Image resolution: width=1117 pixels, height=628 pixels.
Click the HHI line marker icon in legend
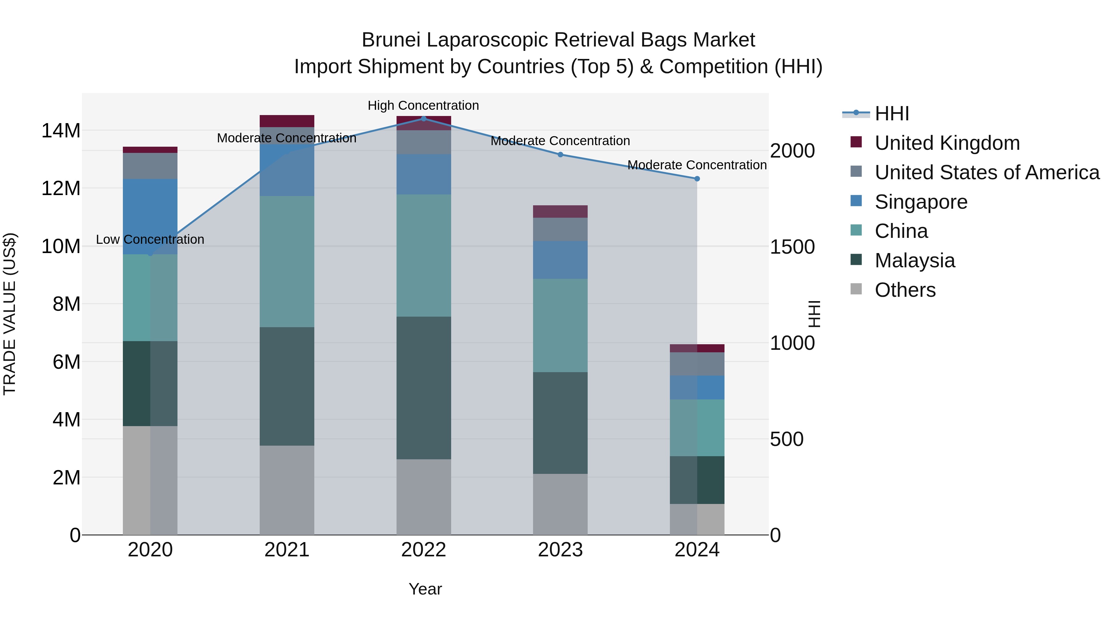point(856,113)
